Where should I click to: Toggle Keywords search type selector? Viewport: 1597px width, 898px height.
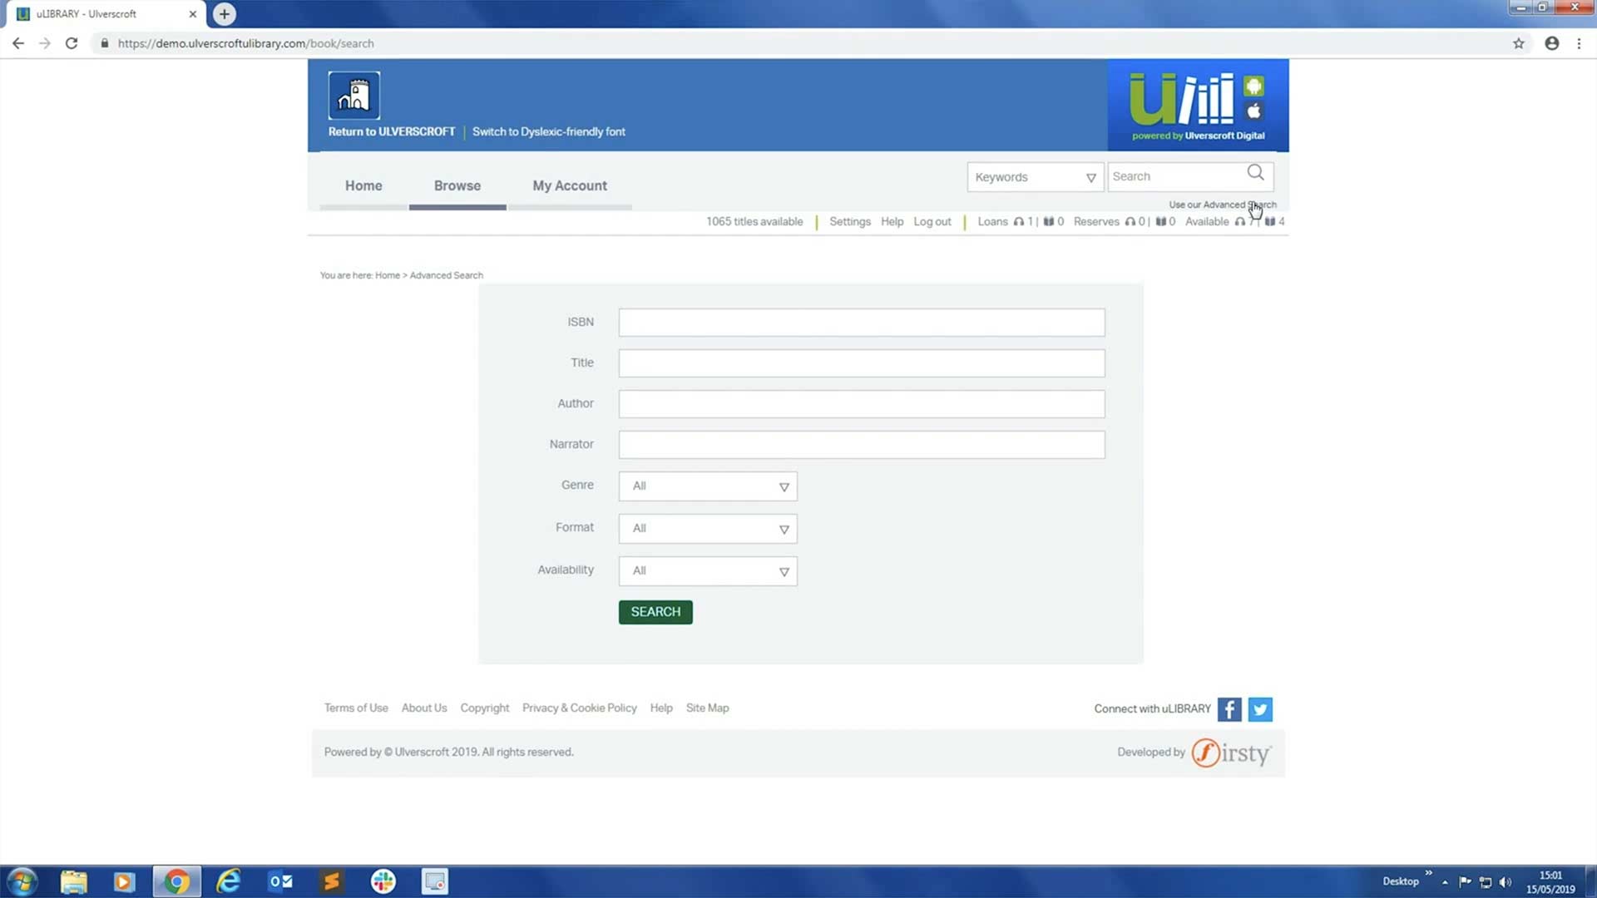coord(1090,178)
